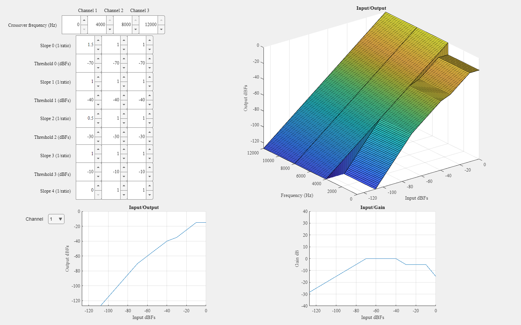Screen dimensions: 521x325
Task: Increase Slope 2 value for Channel 1
Action: [x=98, y=114]
